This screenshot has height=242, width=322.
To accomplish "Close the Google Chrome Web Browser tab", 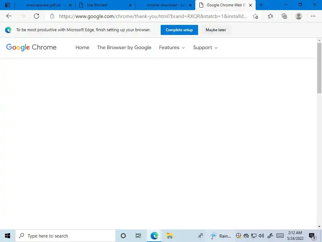I will (x=250, y=5).
